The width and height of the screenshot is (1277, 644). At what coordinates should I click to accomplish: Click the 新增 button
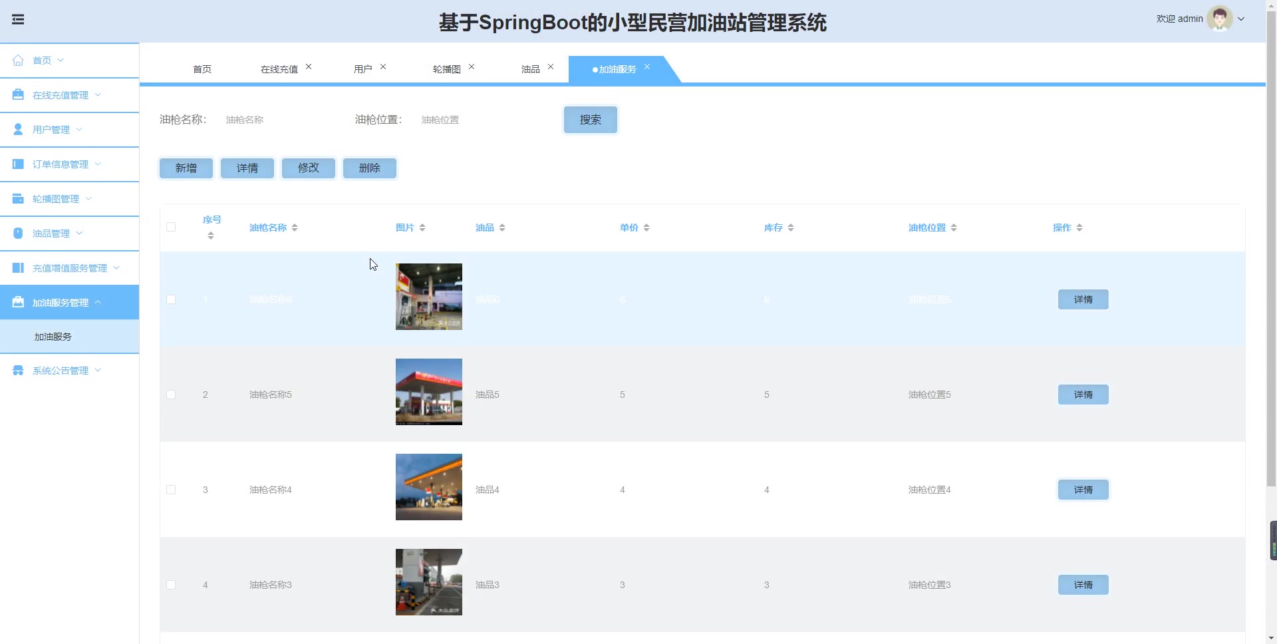[186, 168]
